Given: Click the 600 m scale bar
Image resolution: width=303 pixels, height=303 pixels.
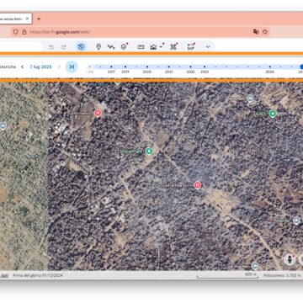Looking at the screenshot, I should click(x=227, y=275).
